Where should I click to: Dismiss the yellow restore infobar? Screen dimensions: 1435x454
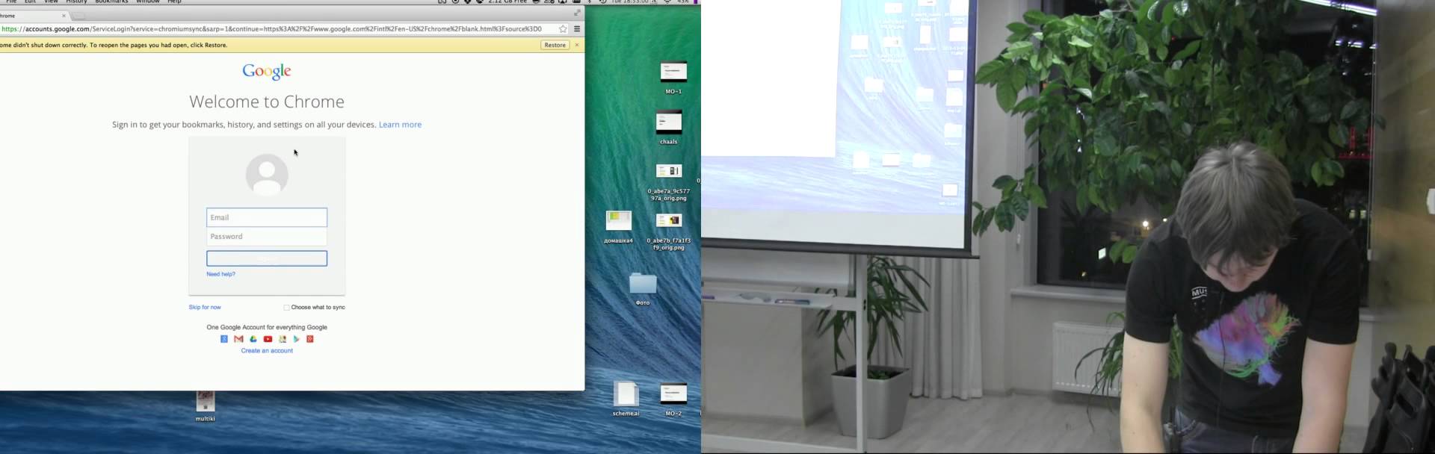(x=577, y=45)
